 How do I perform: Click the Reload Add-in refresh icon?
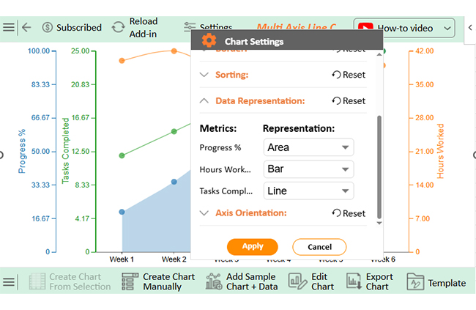coord(118,27)
